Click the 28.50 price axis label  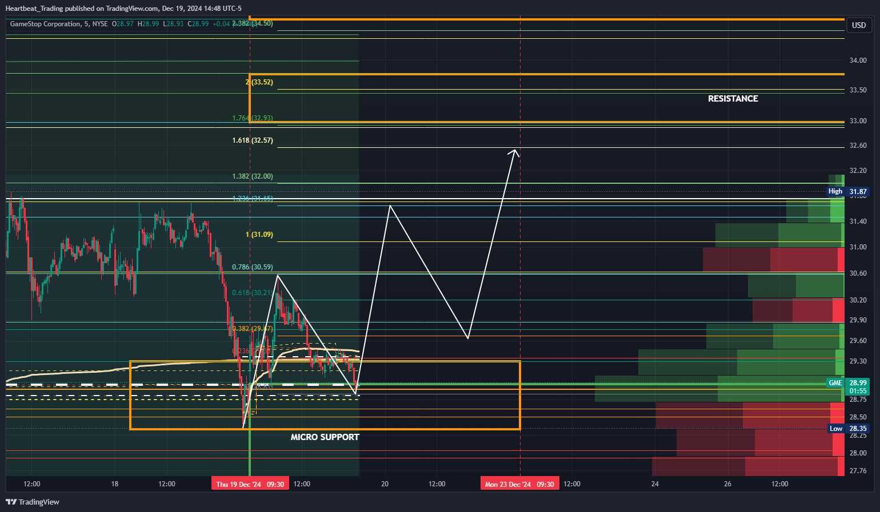point(858,417)
